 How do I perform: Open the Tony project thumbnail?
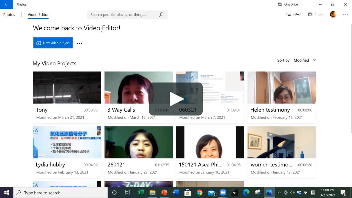[x=67, y=87]
